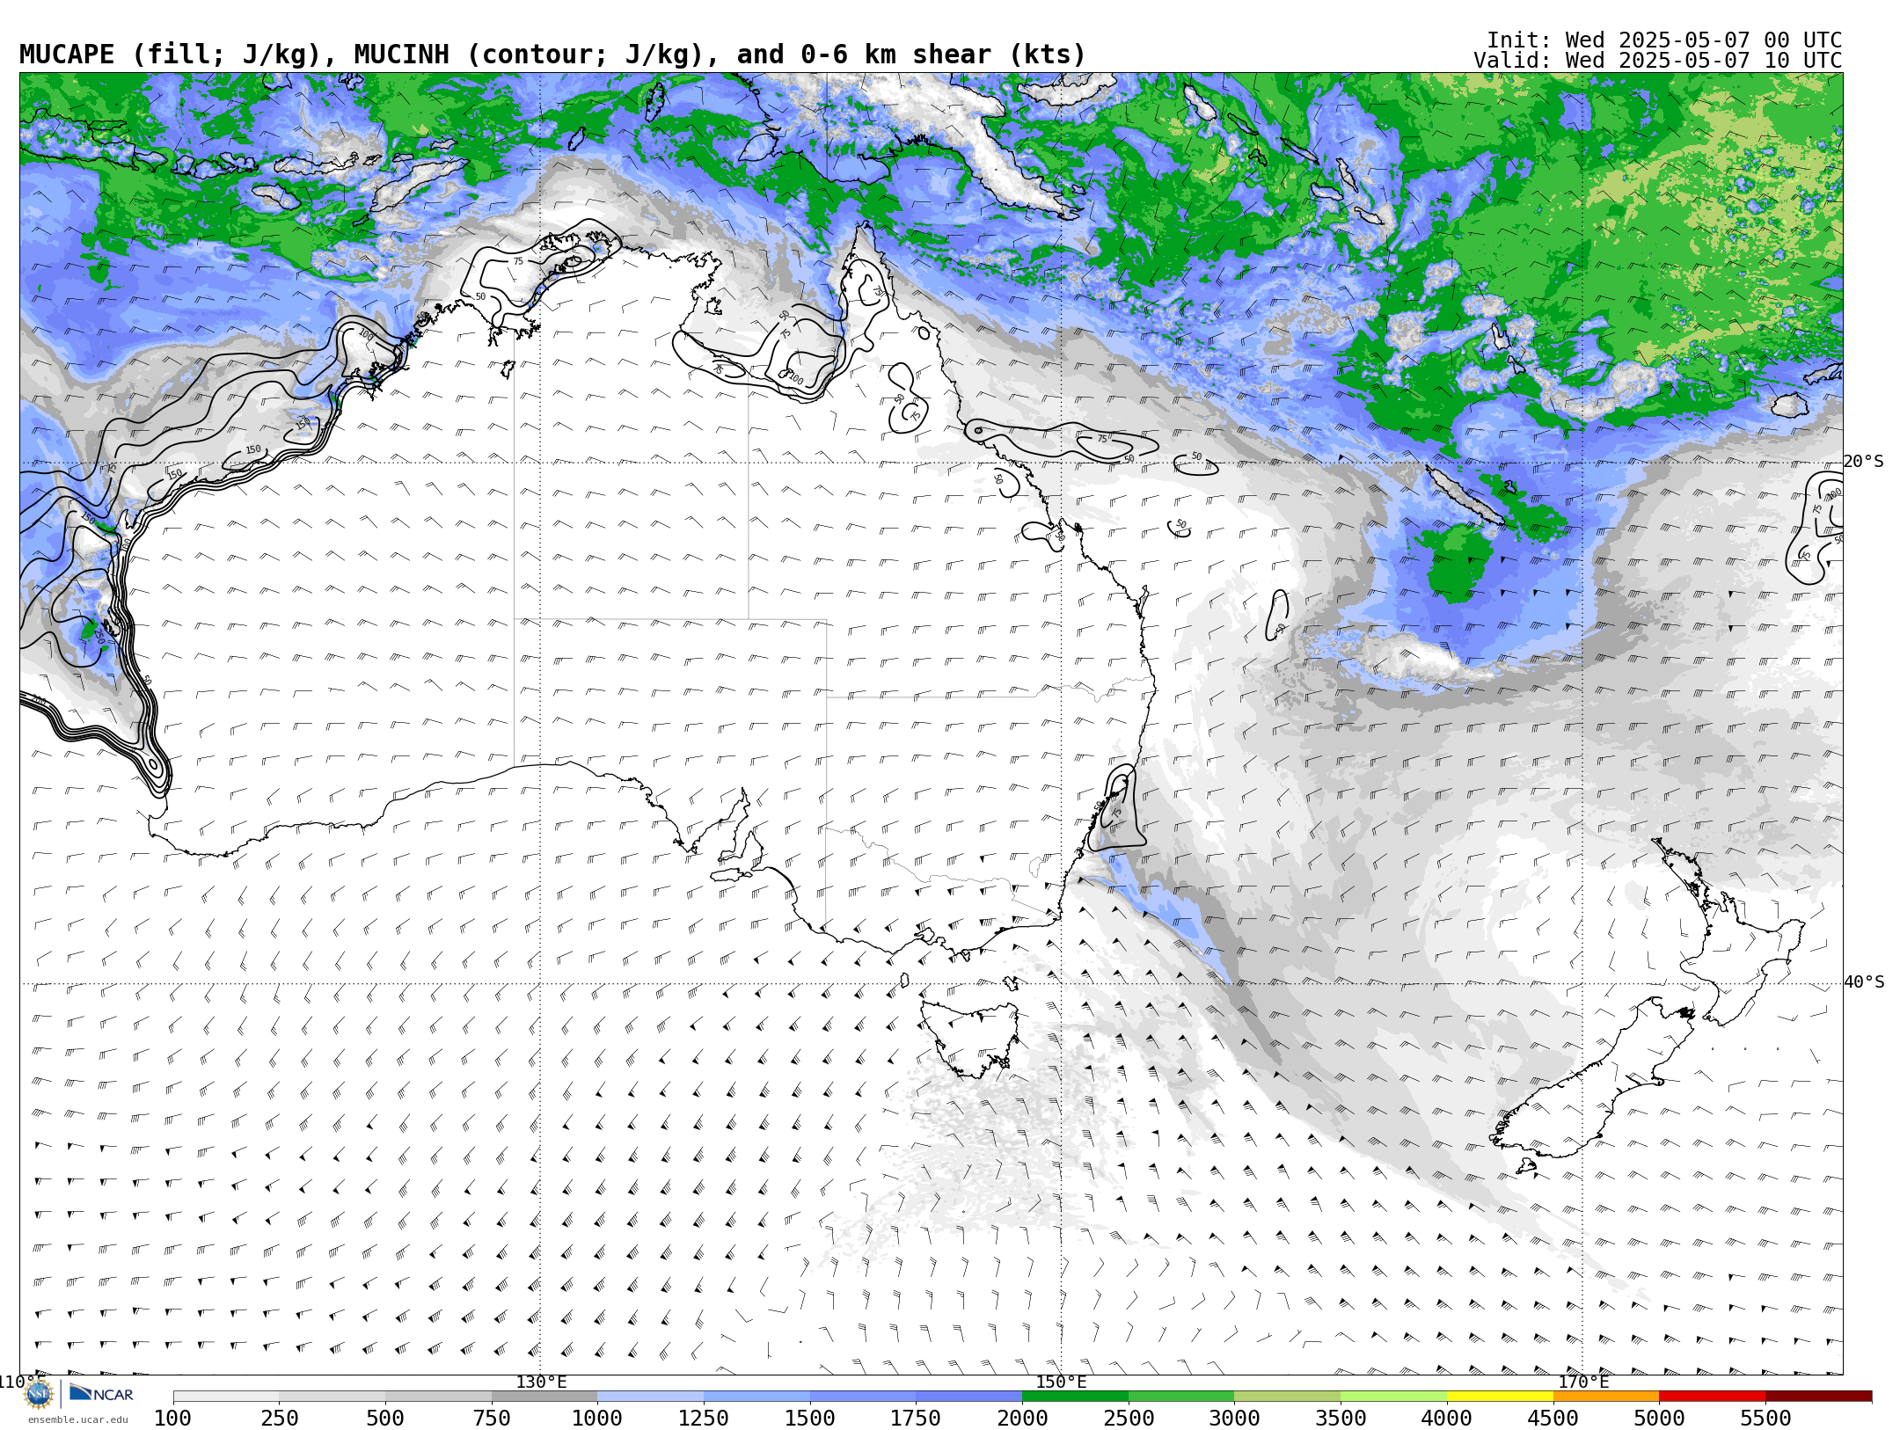Image resolution: width=1900 pixels, height=1430 pixels.
Task: Click the island of Tasmania on map
Action: click(972, 1038)
